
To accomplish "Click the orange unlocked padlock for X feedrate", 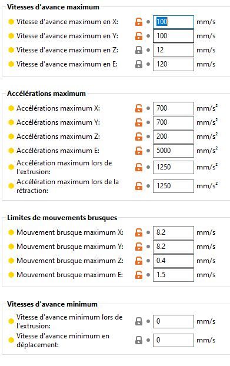I will 139,22.
